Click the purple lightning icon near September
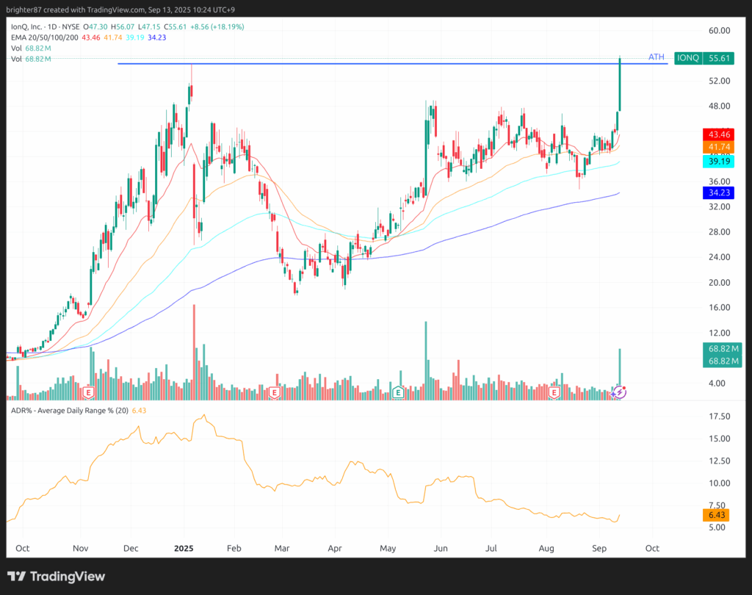752x595 pixels. [619, 392]
